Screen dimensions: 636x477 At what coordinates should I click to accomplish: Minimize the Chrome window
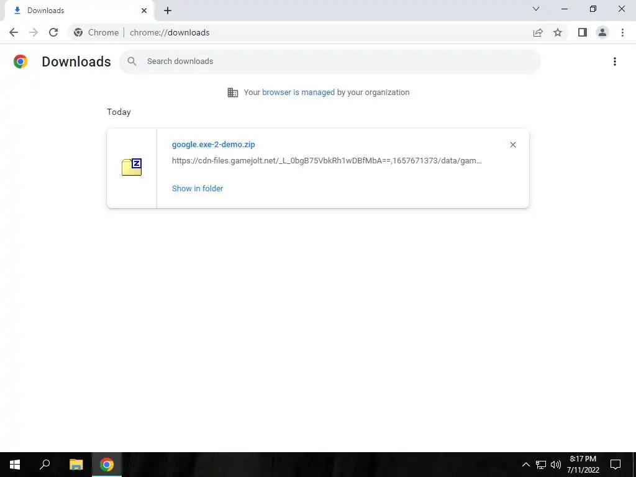click(x=565, y=9)
